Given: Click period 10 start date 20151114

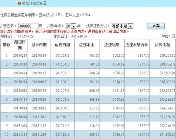Looking at the screenshot, I should (x=20, y=134).
